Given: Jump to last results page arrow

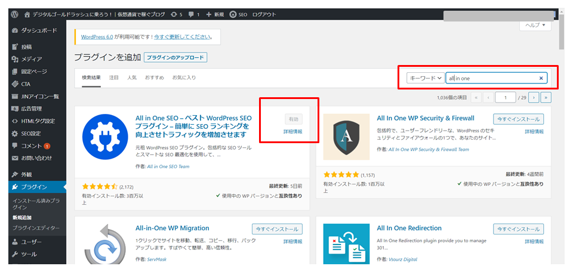Looking at the screenshot, I should (546, 98).
